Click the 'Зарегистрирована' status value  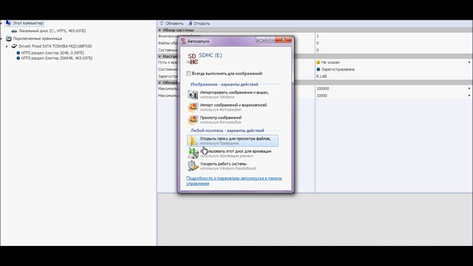pyautogui.click(x=338, y=69)
